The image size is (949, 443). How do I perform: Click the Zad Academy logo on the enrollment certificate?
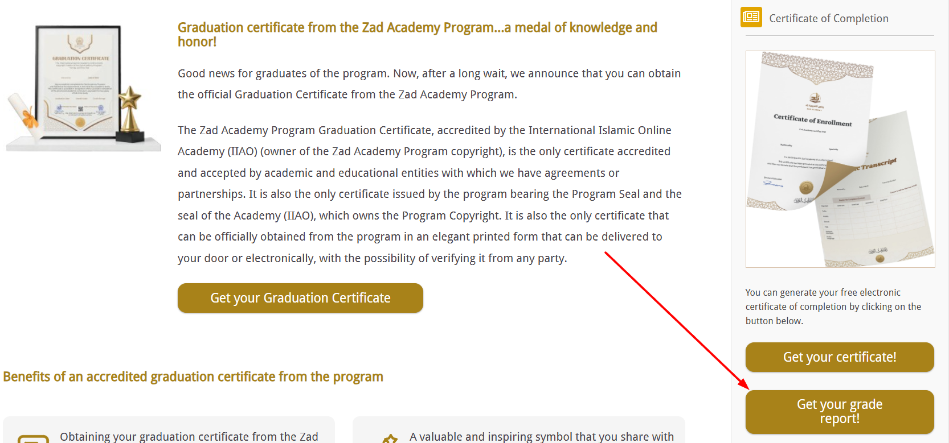pyautogui.click(x=815, y=101)
